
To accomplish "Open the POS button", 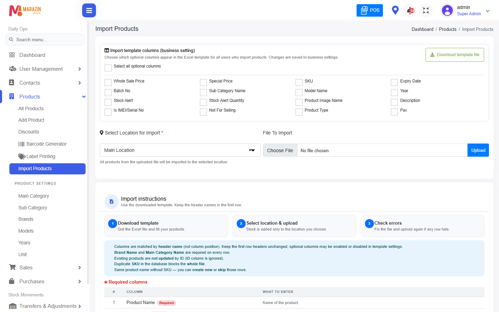I will (370, 10).
